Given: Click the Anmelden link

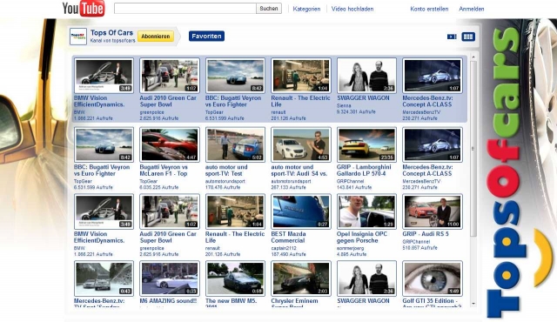Looking at the screenshot, I should 472,9.
